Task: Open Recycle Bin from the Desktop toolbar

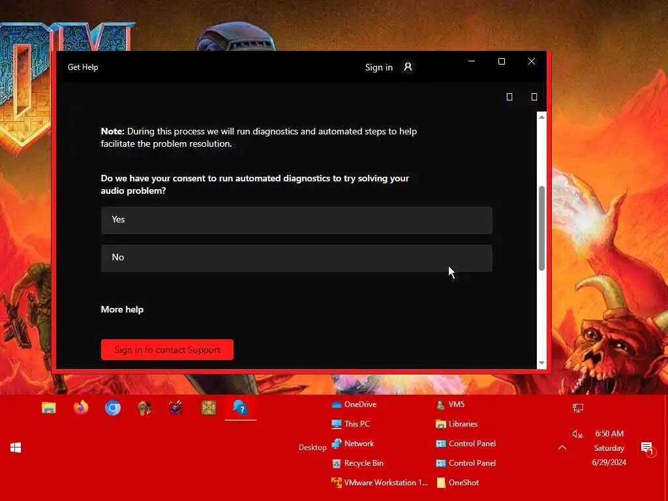Action: [357, 463]
